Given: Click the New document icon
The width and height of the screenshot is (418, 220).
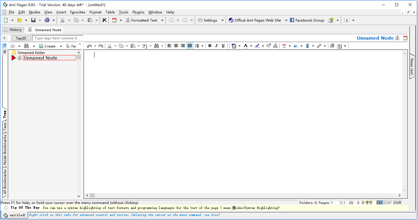Looking at the screenshot, I should click(6, 20).
